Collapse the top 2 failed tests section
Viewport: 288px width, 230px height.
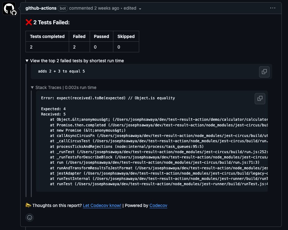(x=75, y=61)
